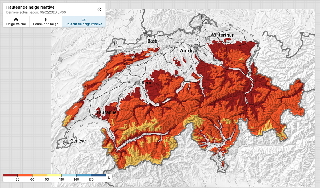
Task: Click the dark blue legend swatch above 170%
Action: tap(98, 175)
